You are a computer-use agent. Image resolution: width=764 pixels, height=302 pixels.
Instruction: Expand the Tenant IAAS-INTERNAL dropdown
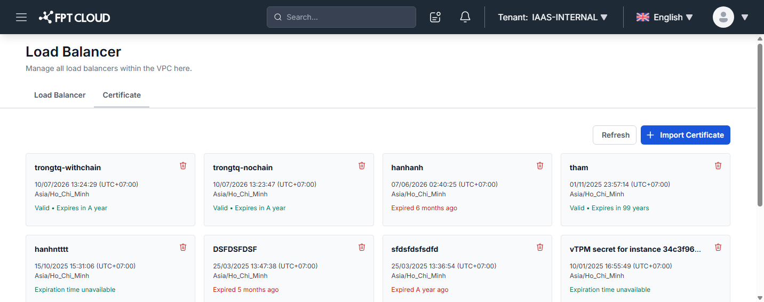point(553,17)
